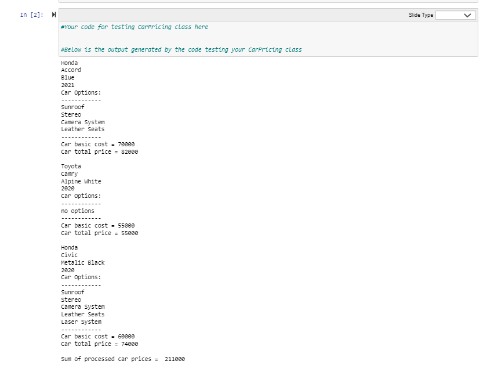The height and width of the screenshot is (368, 487).
Task: Expand the collapsed cell arrow icon
Action: (53, 15)
